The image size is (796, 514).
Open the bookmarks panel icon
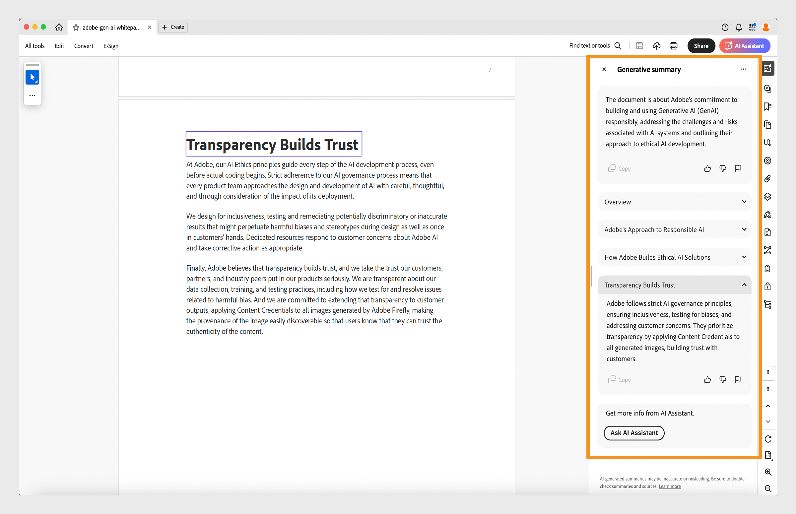[x=767, y=107]
